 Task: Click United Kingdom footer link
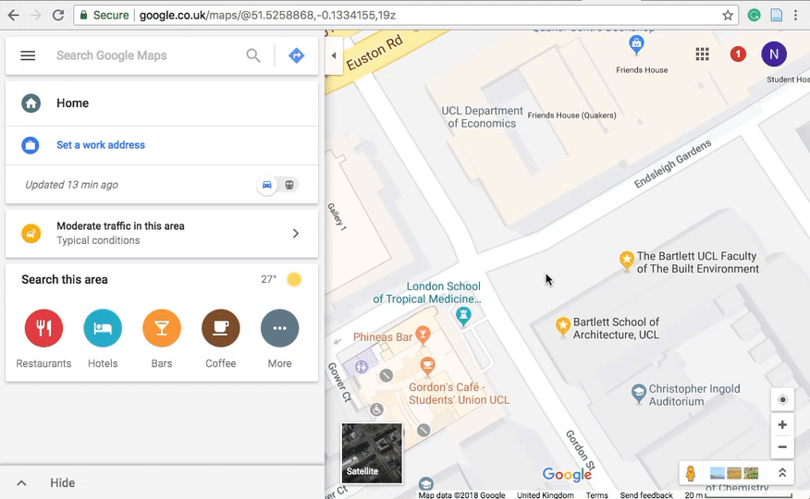545,495
